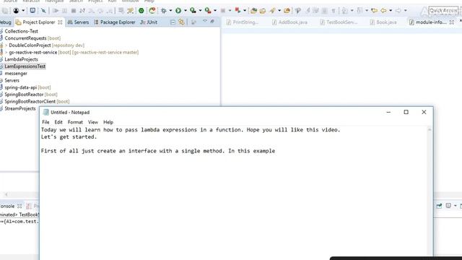This screenshot has width=462, height=260.
Task: Click the yellow Back navigation arrow
Action: (x=383, y=11)
